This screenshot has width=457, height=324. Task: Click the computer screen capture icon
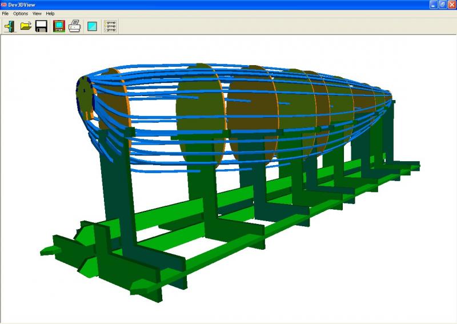coord(58,26)
